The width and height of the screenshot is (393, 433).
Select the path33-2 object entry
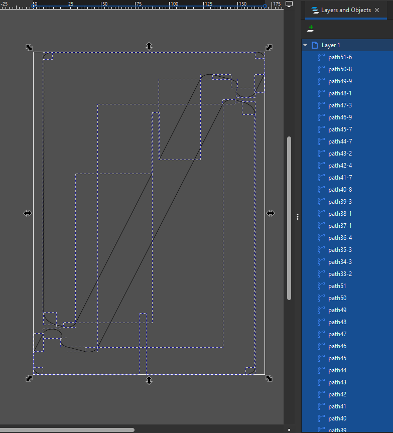click(x=340, y=274)
